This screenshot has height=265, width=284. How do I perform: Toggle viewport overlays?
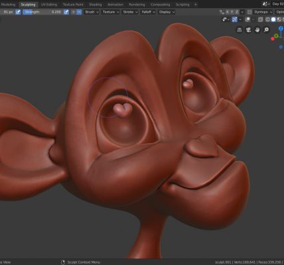pyautogui.click(x=248, y=20)
